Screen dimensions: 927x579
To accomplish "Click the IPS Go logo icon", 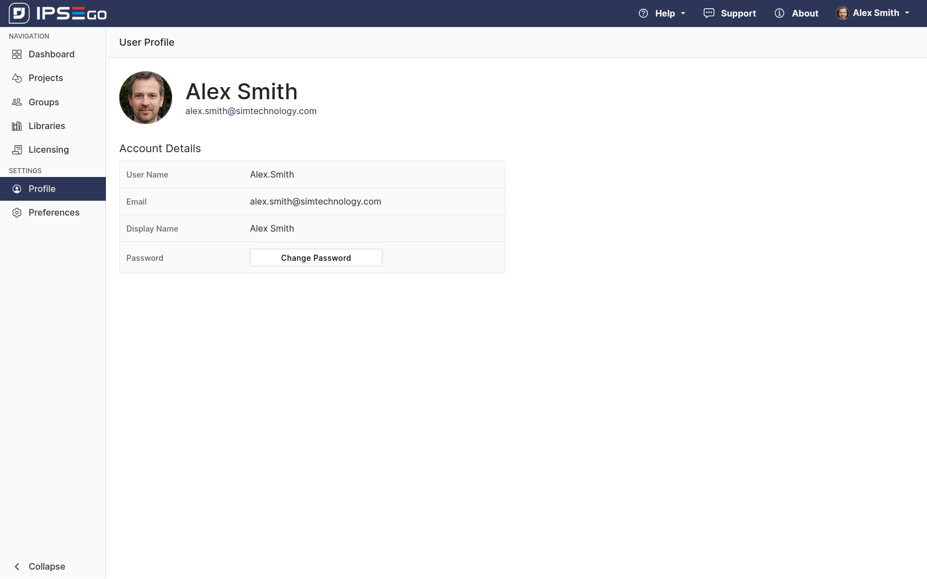I will pos(19,13).
